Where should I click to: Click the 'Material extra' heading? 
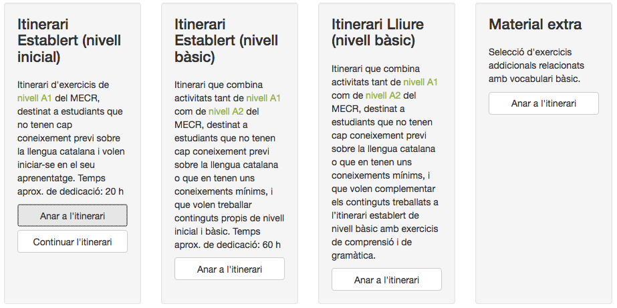535,25
